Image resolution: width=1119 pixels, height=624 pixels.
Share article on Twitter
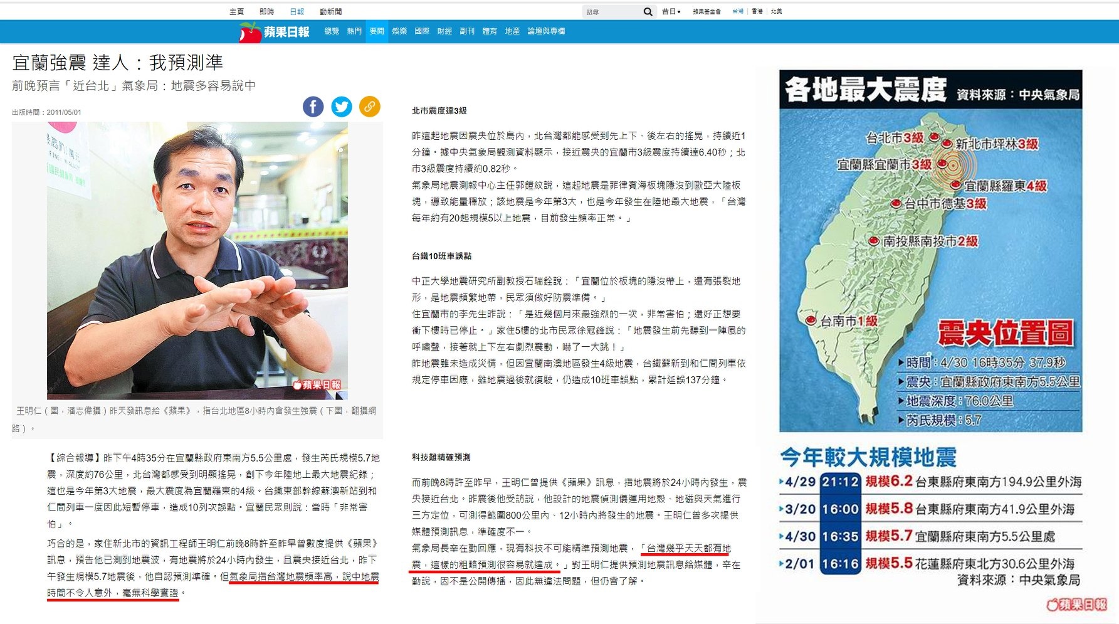342,107
